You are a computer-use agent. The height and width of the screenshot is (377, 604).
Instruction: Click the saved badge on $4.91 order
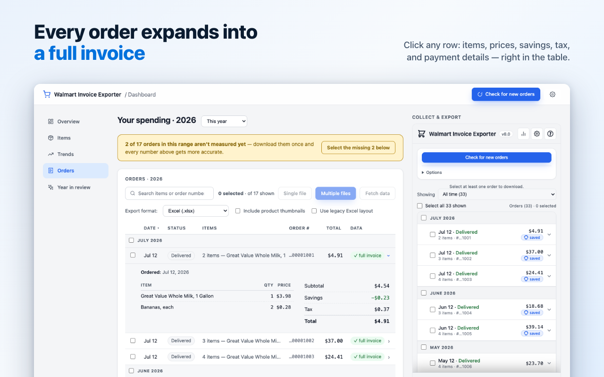pos(532,238)
